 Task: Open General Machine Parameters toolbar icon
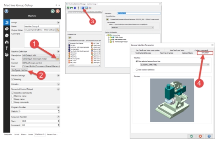[x=83, y=8]
